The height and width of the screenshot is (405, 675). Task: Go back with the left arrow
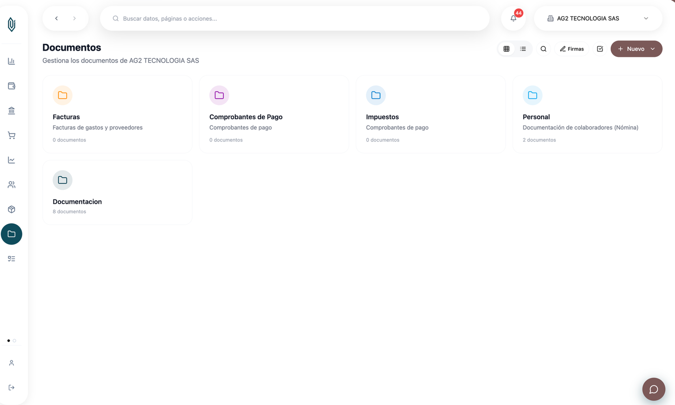point(56,18)
